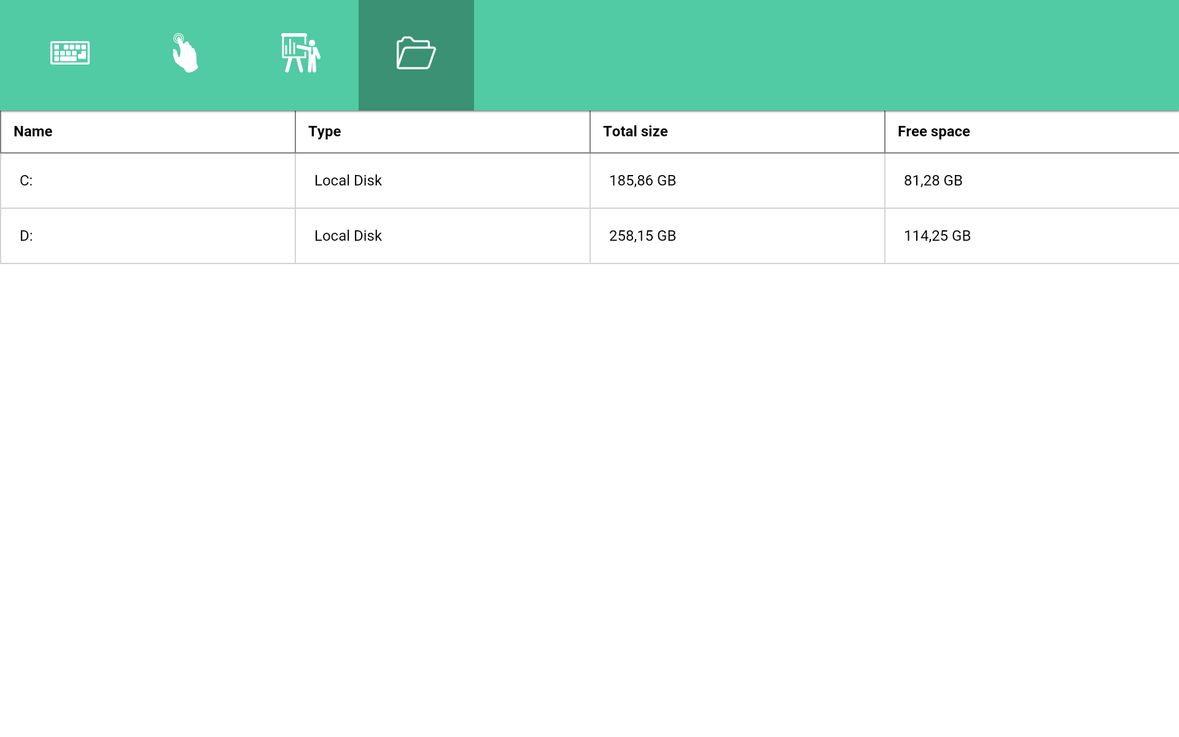Click the Free space column header
The image size is (1179, 737).
click(x=933, y=131)
